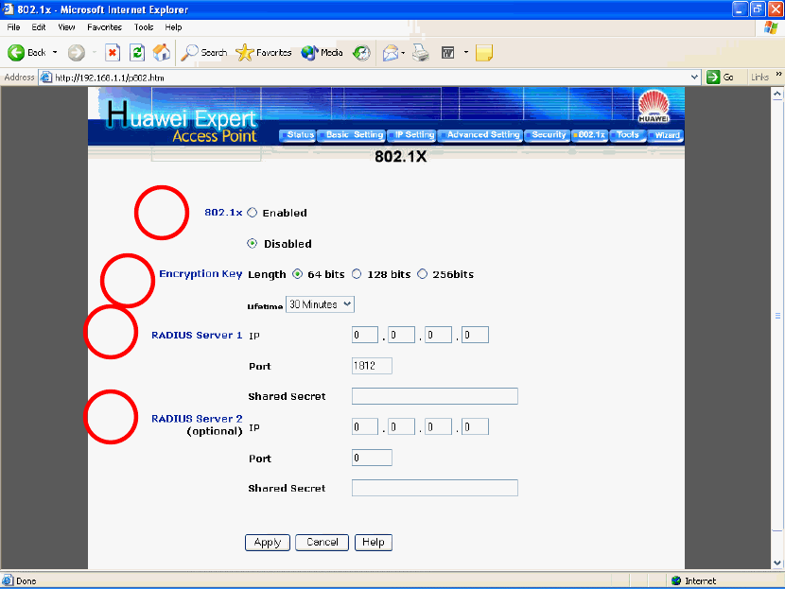Switch to the Advanced Setting tab
This screenshot has height=589, width=785.
pos(480,135)
